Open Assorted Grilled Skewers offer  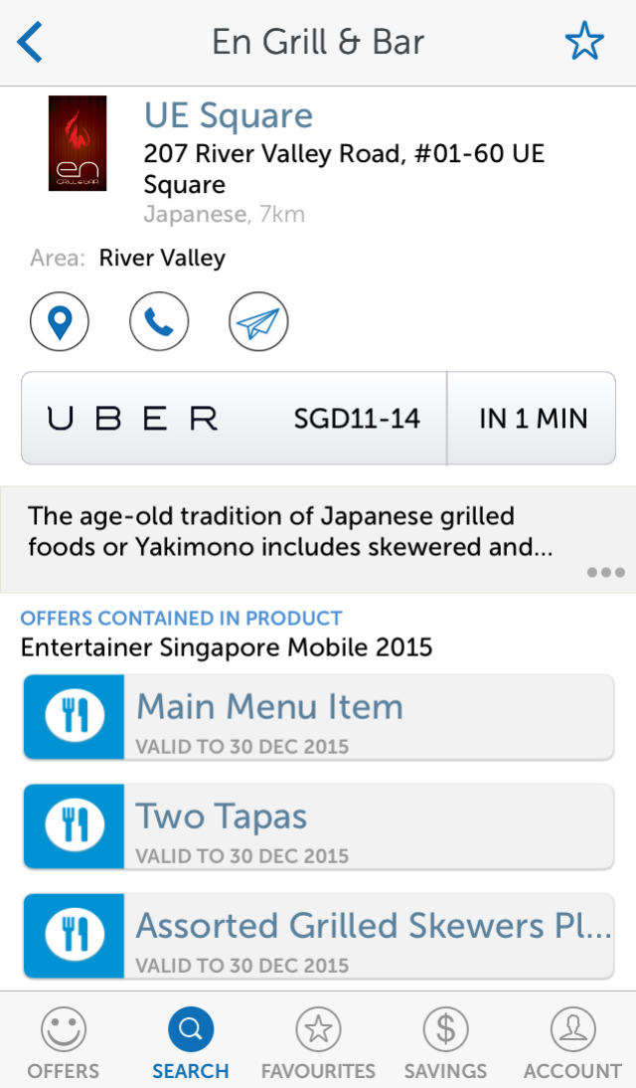368,936
